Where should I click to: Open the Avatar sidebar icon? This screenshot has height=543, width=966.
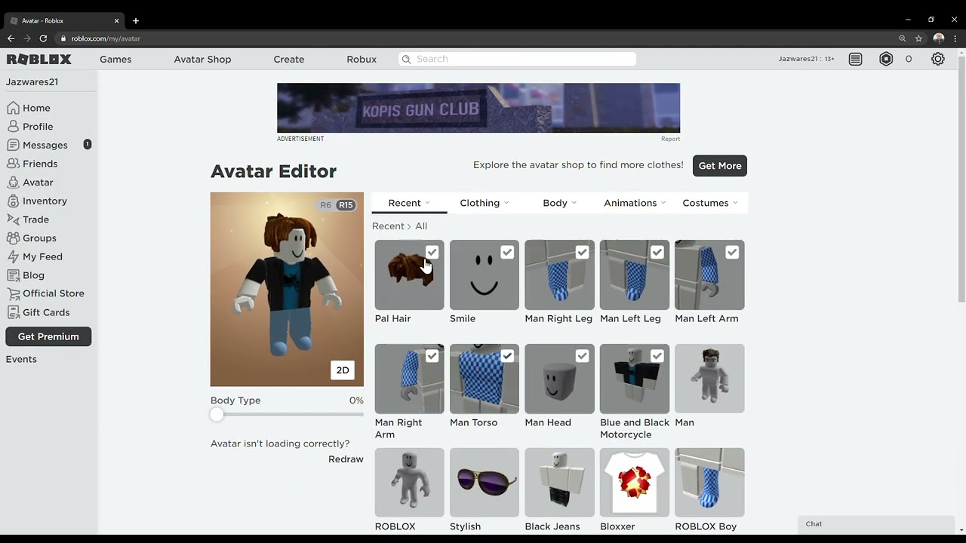[13, 183]
